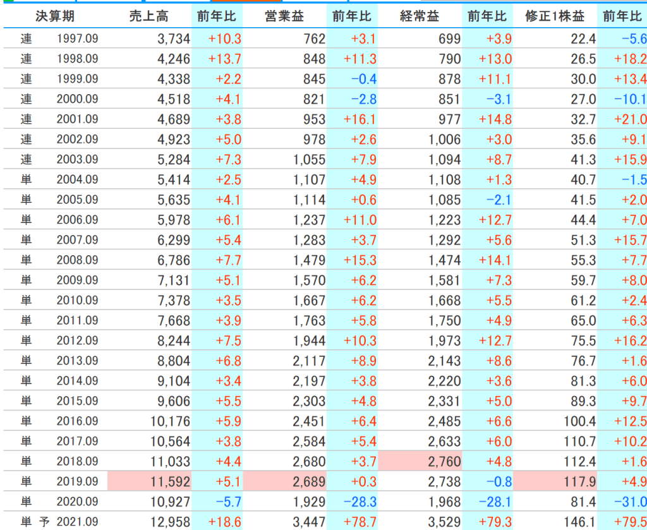Click the 前年比 header right of 売上高
The width and height of the screenshot is (647, 530).
pyautogui.click(x=217, y=17)
